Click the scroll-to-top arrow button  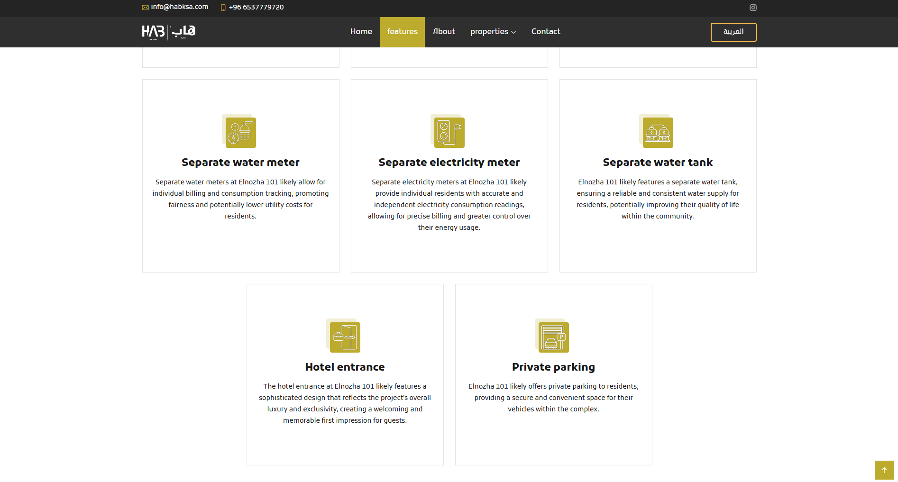click(x=884, y=470)
